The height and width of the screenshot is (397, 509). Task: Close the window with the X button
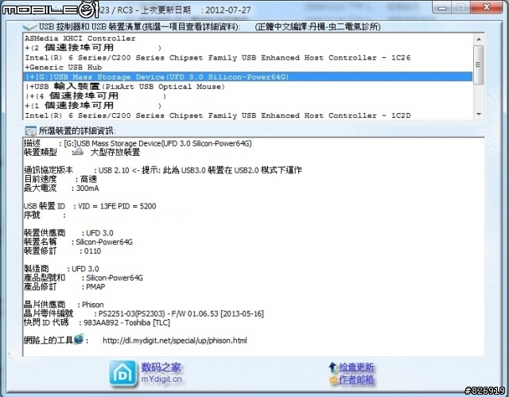486,7
